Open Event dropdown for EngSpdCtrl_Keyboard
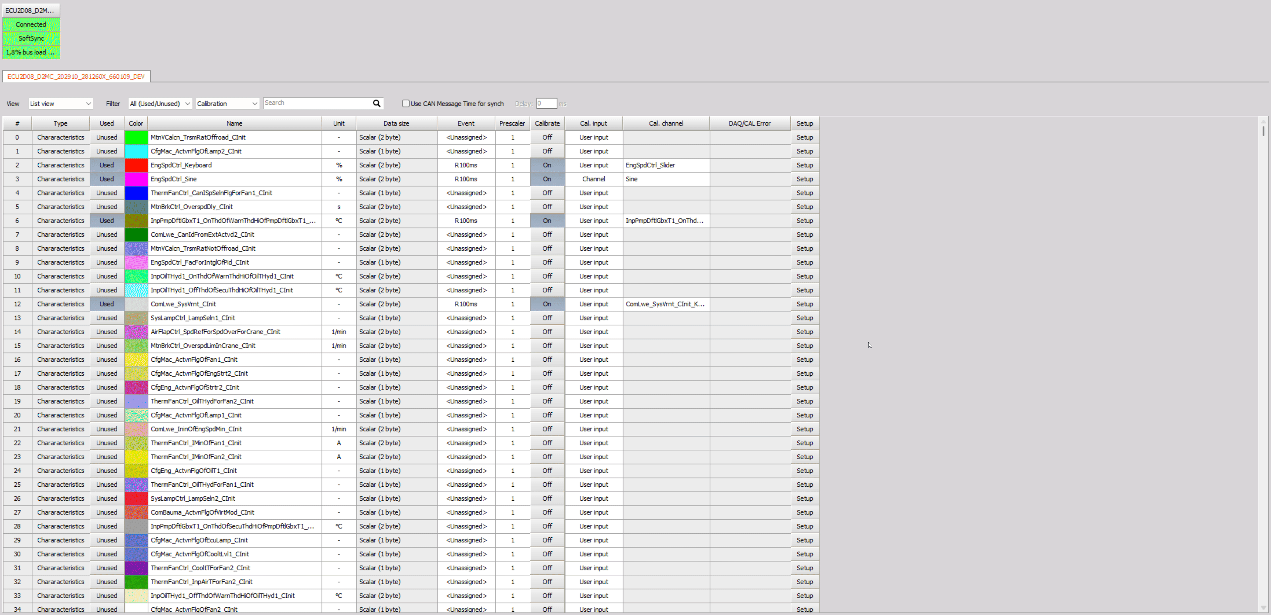Viewport: 1271px width, 615px height. (x=466, y=165)
